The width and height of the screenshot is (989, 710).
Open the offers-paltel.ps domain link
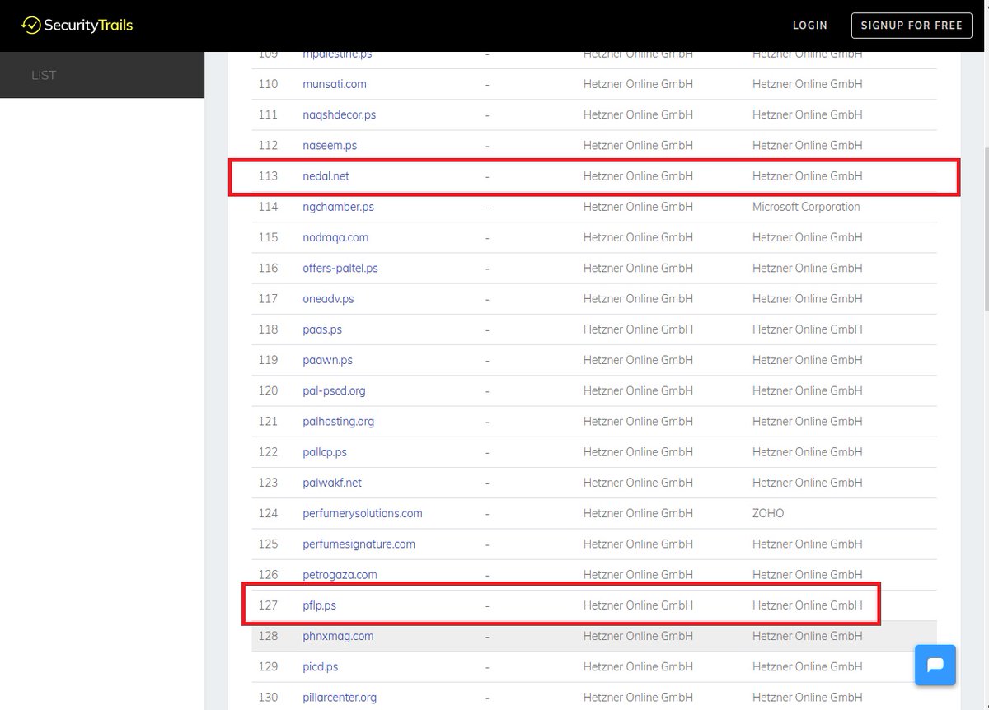pyautogui.click(x=340, y=268)
